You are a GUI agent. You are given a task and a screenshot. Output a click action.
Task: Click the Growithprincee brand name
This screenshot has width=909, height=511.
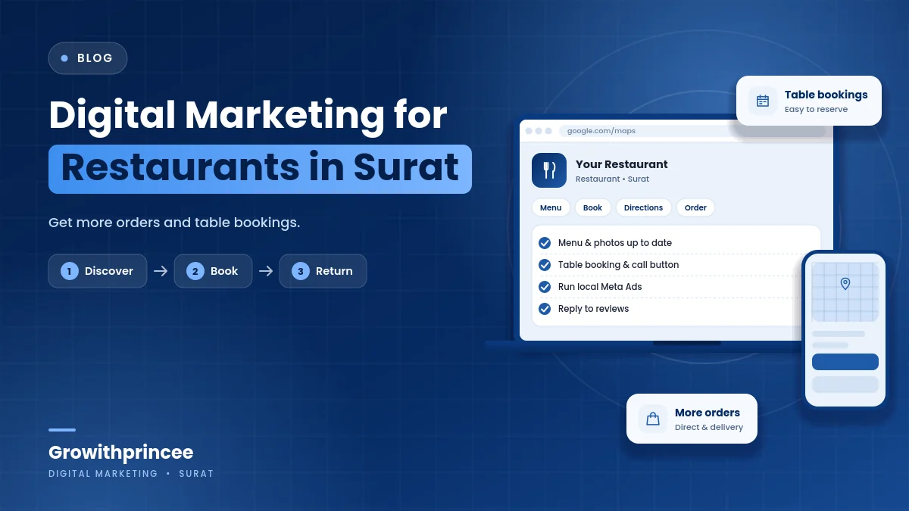pos(121,453)
